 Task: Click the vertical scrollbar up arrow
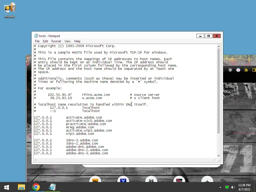click(x=218, y=46)
